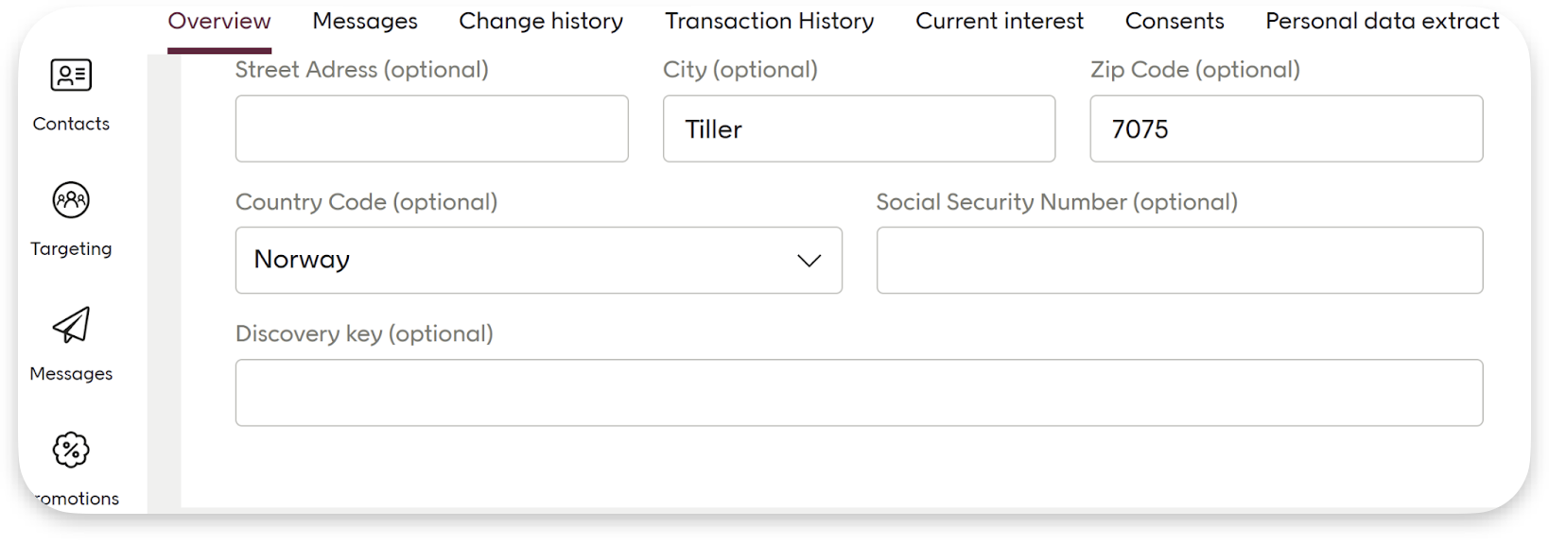This screenshot has width=1549, height=544.
Task: Open the Personal data extract tab
Action: [1383, 21]
